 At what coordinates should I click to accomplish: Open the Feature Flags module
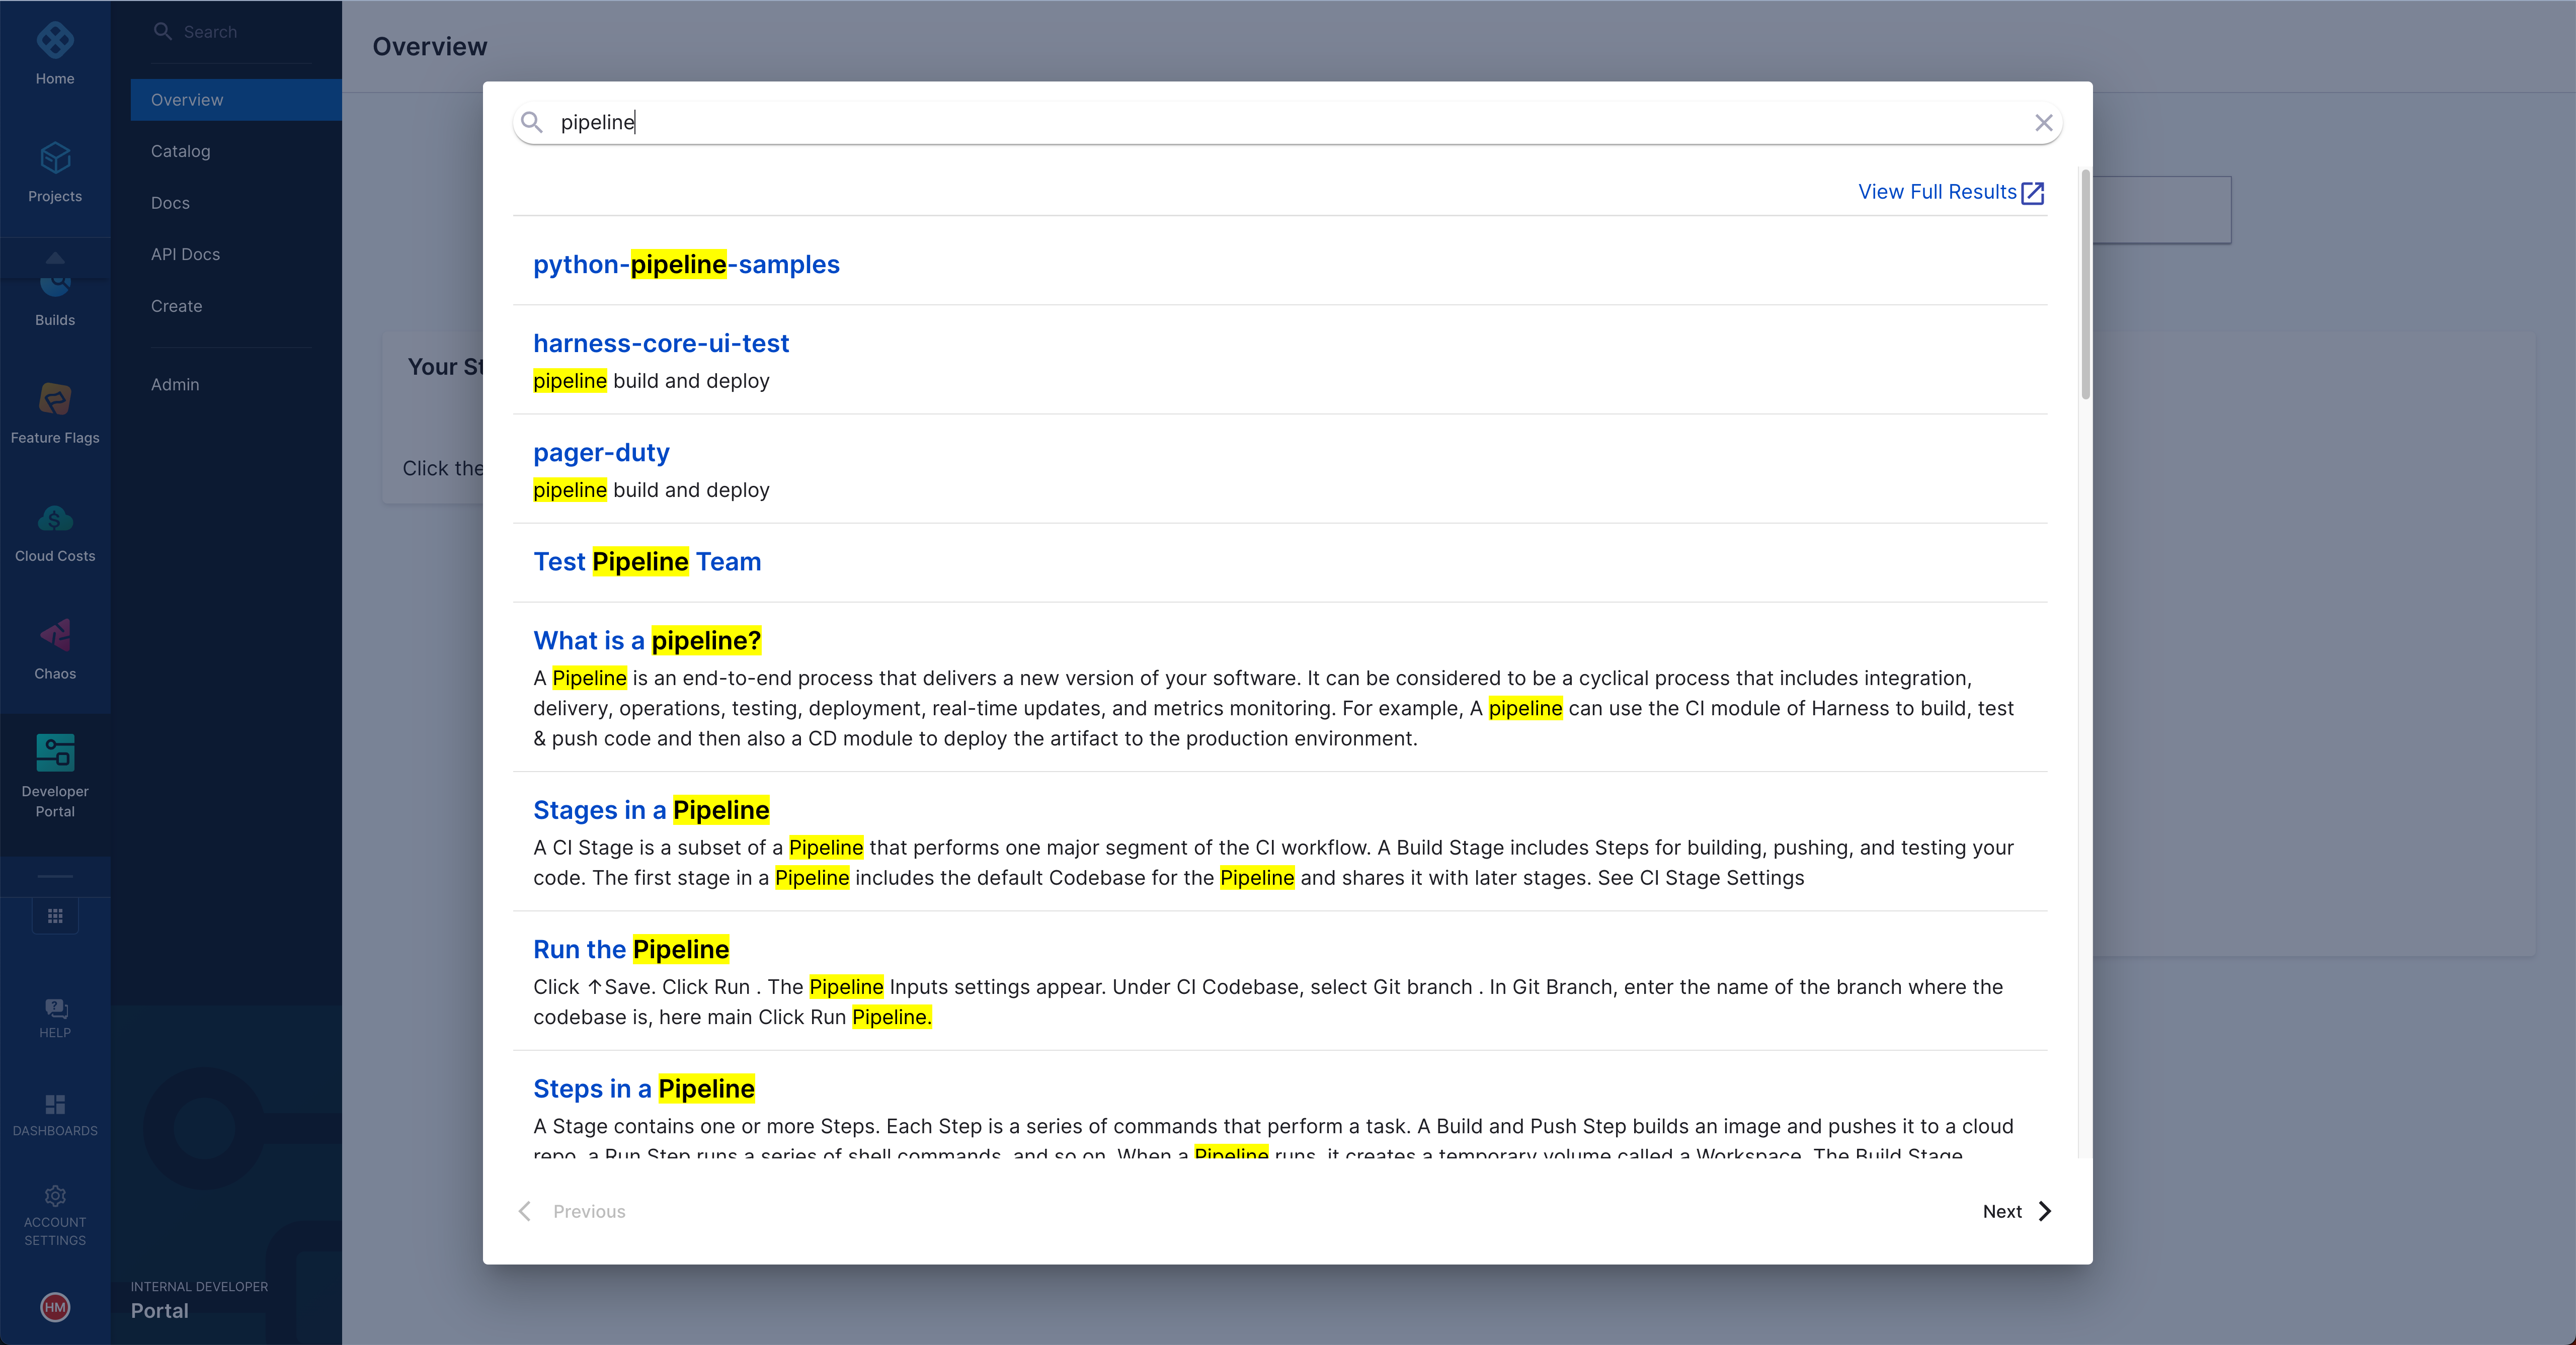[x=55, y=400]
